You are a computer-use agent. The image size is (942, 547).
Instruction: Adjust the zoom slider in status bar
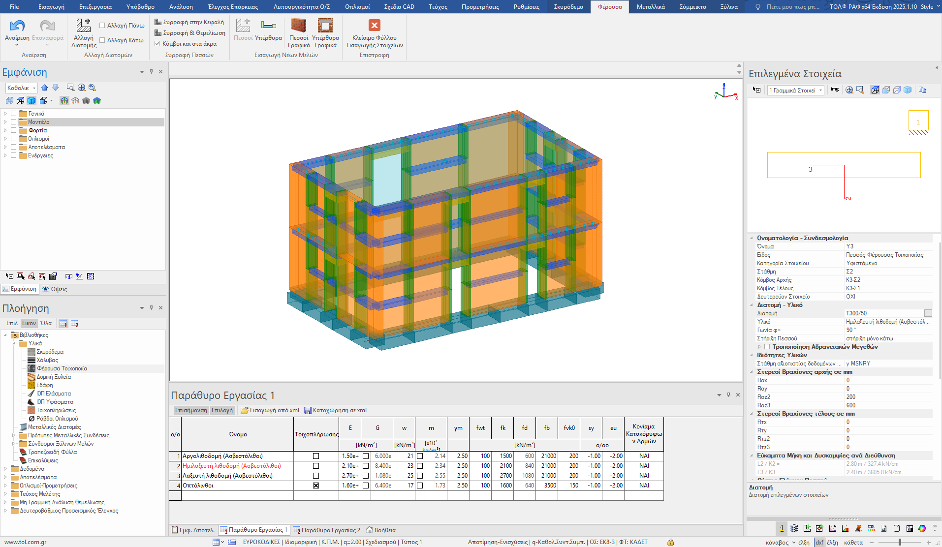pyautogui.click(x=900, y=542)
